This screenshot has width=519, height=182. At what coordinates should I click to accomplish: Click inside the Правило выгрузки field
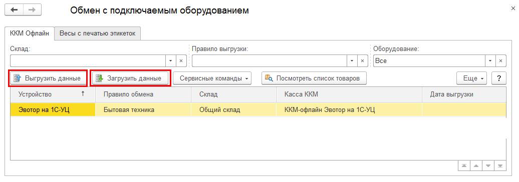click(270, 61)
